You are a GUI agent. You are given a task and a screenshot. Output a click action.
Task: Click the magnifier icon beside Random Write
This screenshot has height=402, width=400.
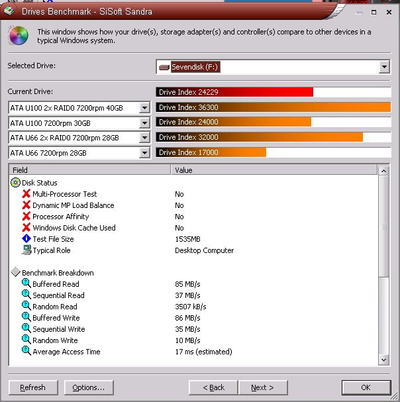click(26, 340)
